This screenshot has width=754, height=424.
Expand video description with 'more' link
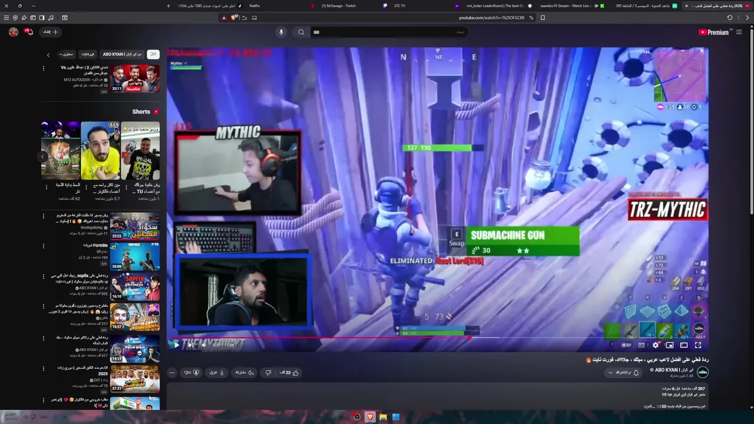coord(649,406)
